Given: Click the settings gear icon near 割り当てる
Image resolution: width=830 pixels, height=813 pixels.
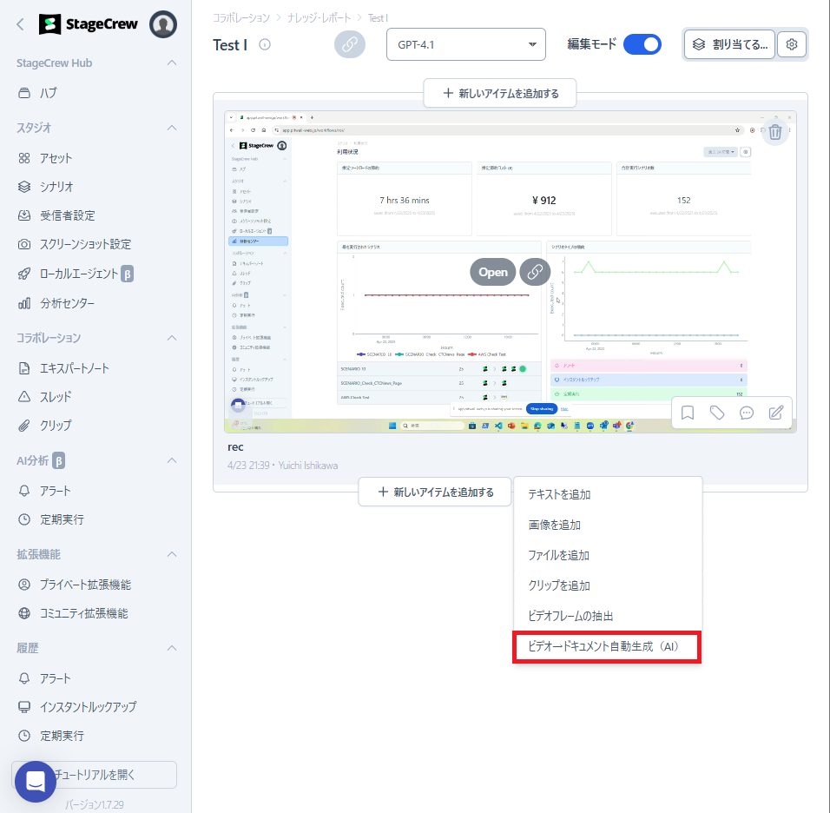Looking at the screenshot, I should point(792,44).
